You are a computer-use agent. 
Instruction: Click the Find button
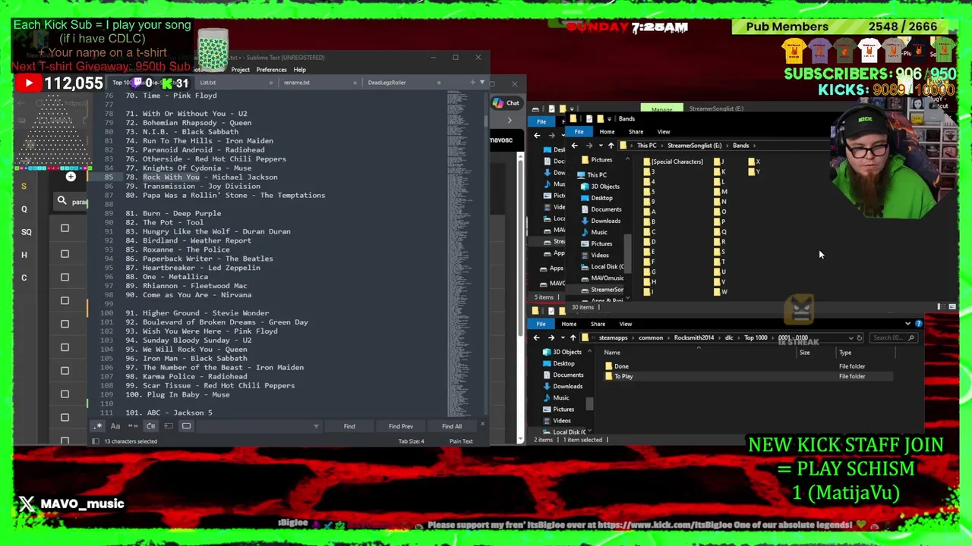pyautogui.click(x=349, y=426)
